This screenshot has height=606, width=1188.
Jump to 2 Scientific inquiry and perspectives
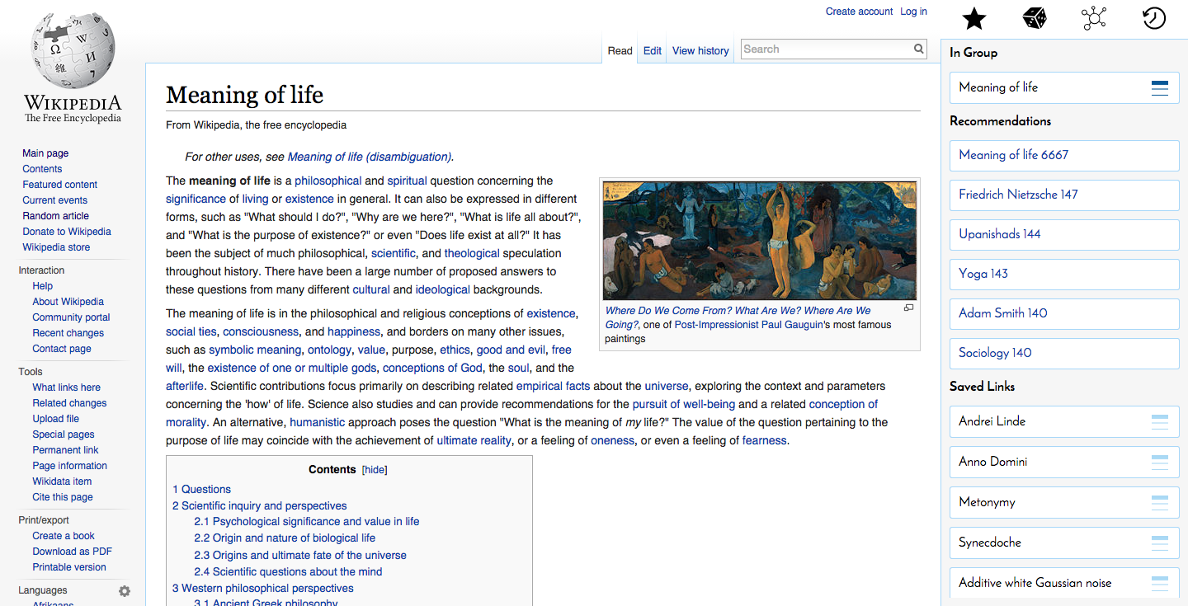pos(260,505)
